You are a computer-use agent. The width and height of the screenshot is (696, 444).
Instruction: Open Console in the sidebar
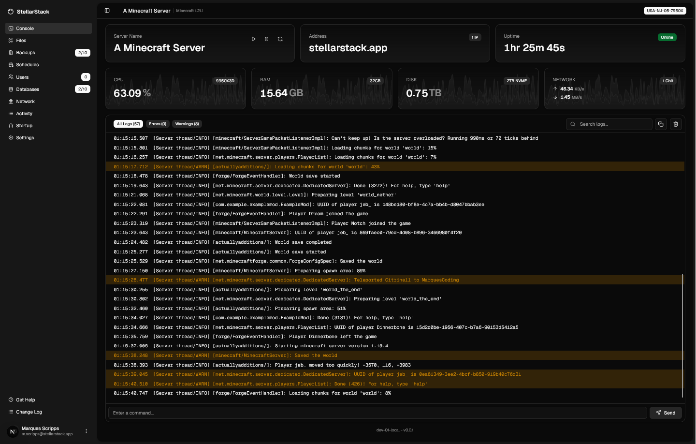click(48, 29)
